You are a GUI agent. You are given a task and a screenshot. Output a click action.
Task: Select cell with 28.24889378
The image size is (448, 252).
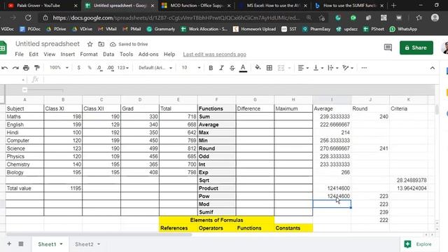point(409,181)
